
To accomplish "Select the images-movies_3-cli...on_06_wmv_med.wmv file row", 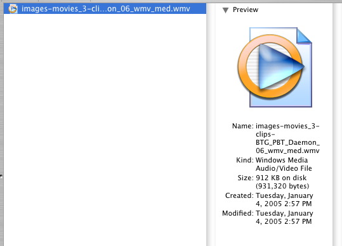I will (105, 9).
